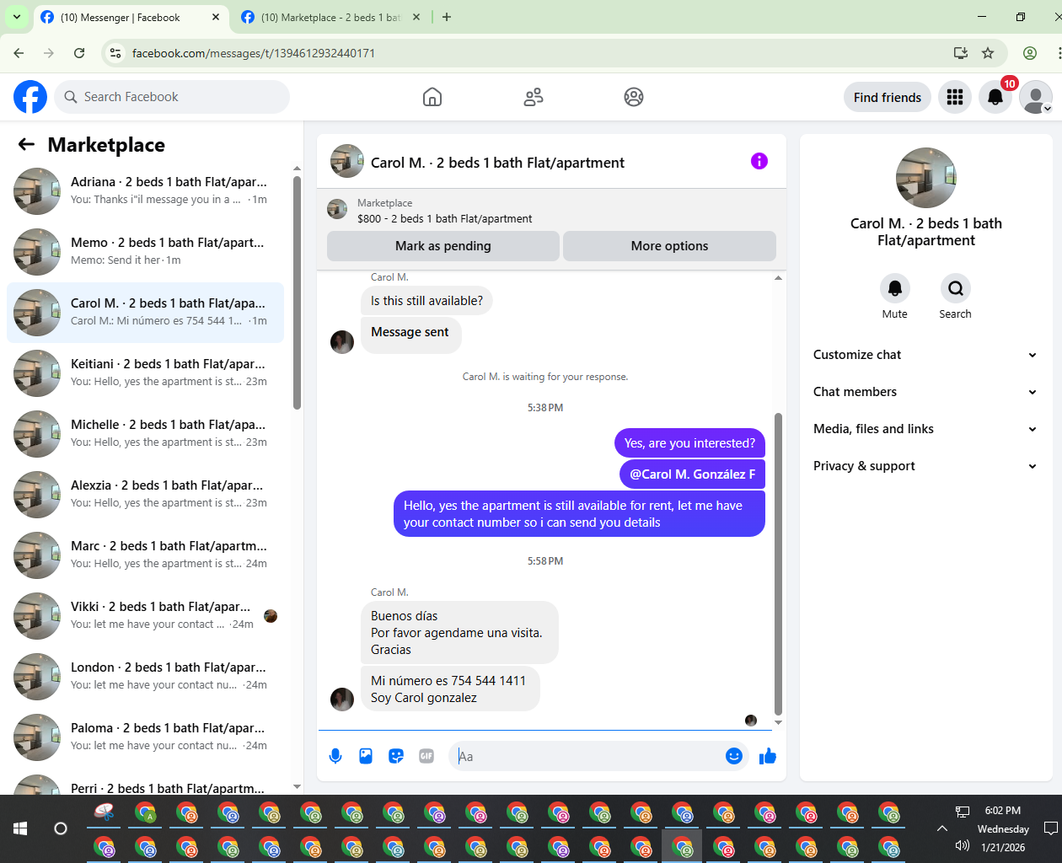Open account profile avatar menu

pyautogui.click(x=1036, y=97)
